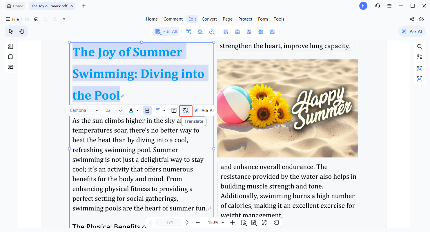The image size is (430, 232).
Task: Click the Ask AI button at top right
Action: click(412, 32)
